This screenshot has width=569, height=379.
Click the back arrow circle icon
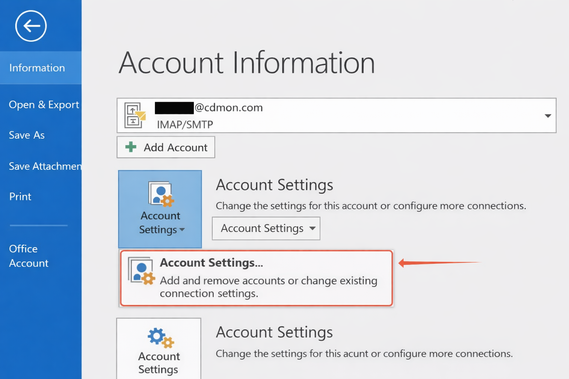coord(31,26)
